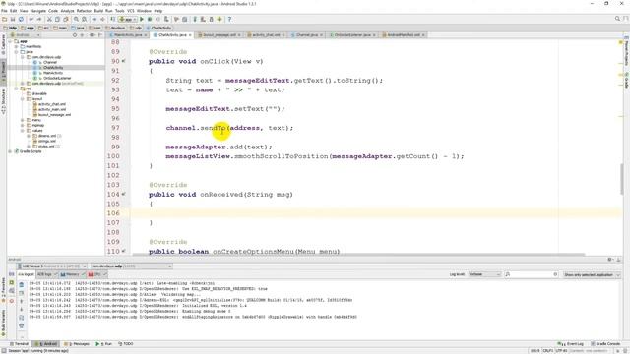The height and width of the screenshot is (354, 630).
Task: Select strings.xml in project tree
Action: (47, 141)
